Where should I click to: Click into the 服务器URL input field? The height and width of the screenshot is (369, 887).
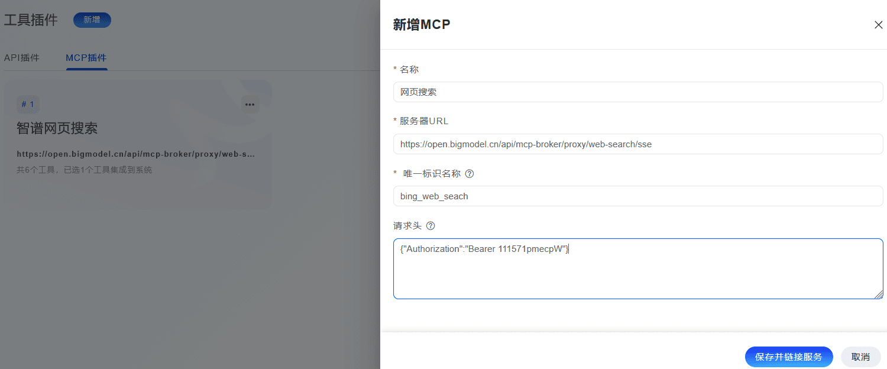pyautogui.click(x=637, y=144)
